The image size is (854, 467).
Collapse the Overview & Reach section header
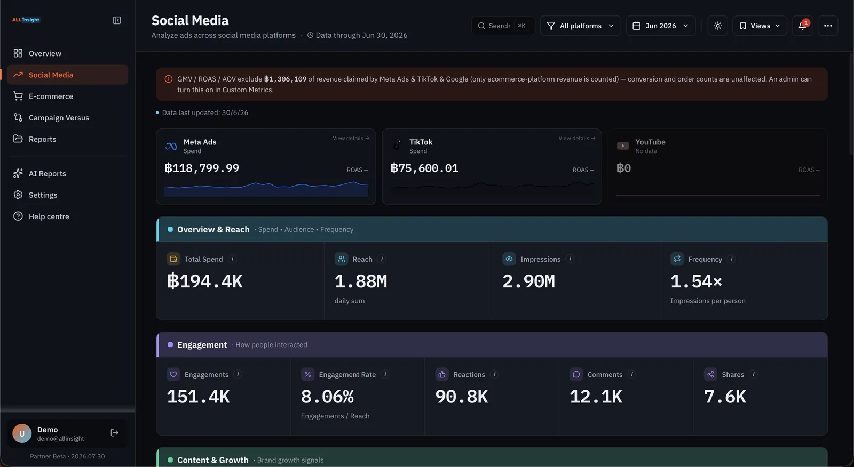[x=492, y=229]
